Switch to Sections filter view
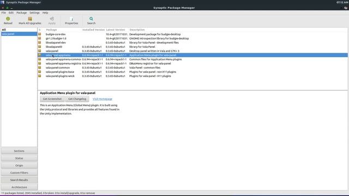Screen dimensions: 349x196 pos(19,151)
